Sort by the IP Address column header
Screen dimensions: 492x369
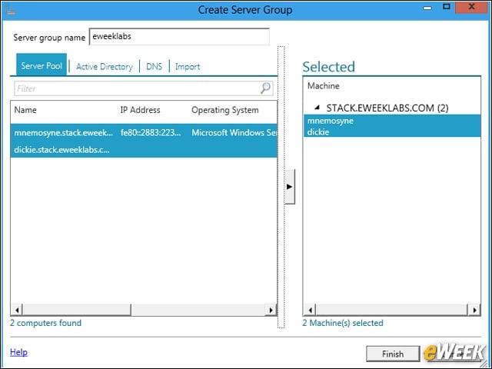140,110
